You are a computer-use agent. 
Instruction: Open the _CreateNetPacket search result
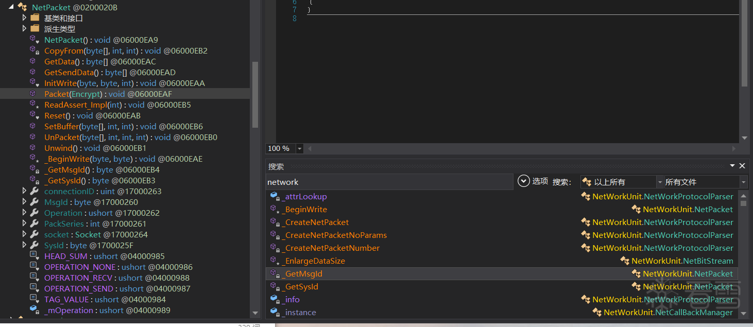coord(317,222)
